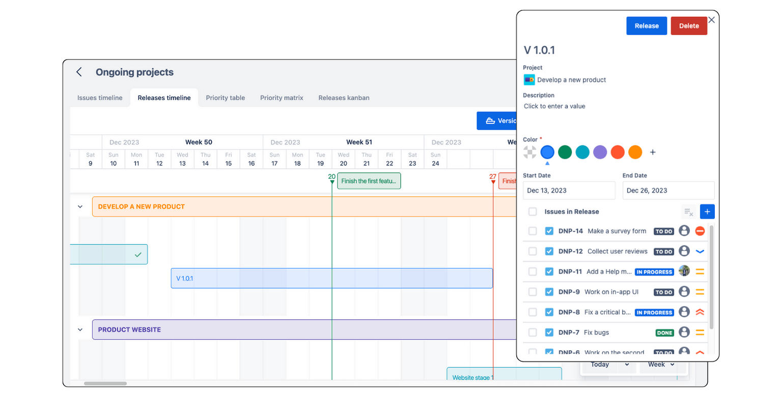Tick the selection checkbox for DNP-9
The height and width of the screenshot is (397, 782).
tap(533, 292)
